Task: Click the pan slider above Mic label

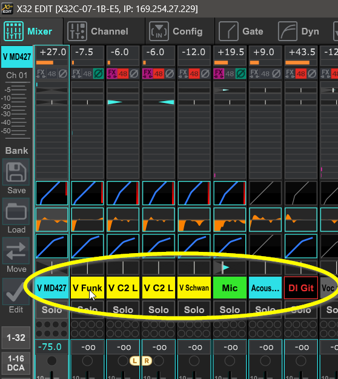Action: point(230,268)
